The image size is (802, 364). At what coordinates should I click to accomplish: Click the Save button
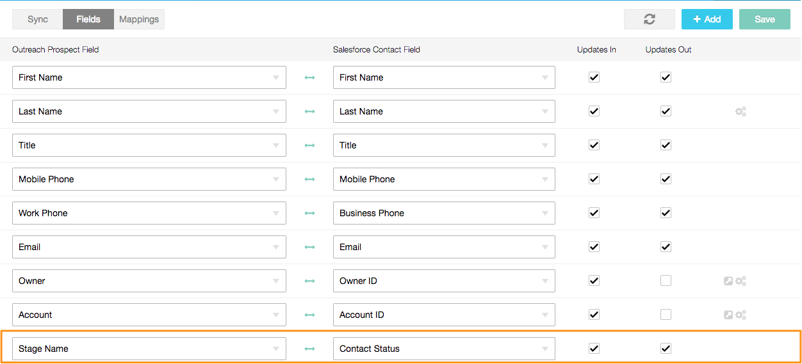point(765,19)
